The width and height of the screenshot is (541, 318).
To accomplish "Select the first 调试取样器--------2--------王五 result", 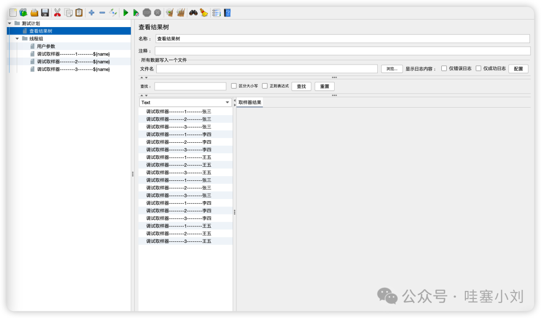I will pos(178,165).
